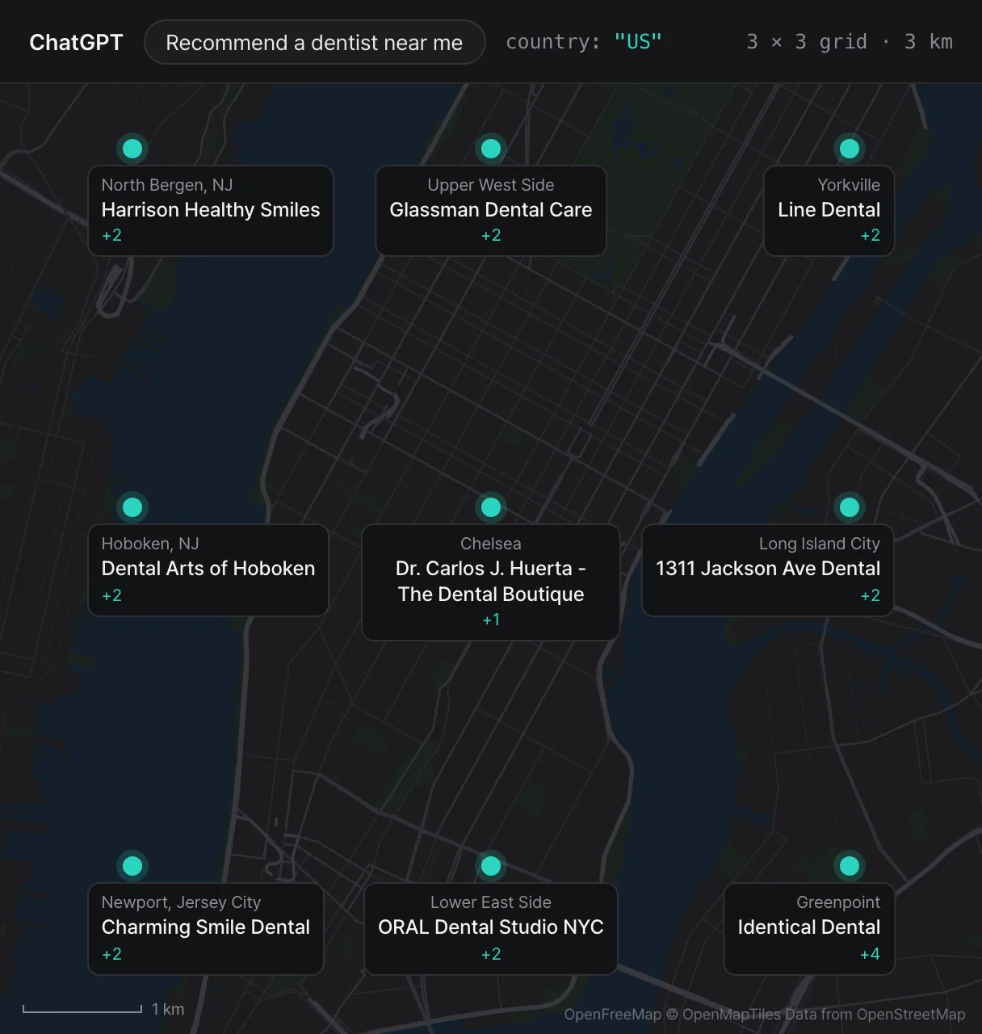Image resolution: width=982 pixels, height=1034 pixels.
Task: Expand +2 results under ORAL Dental Studio NYC
Action: (x=491, y=954)
